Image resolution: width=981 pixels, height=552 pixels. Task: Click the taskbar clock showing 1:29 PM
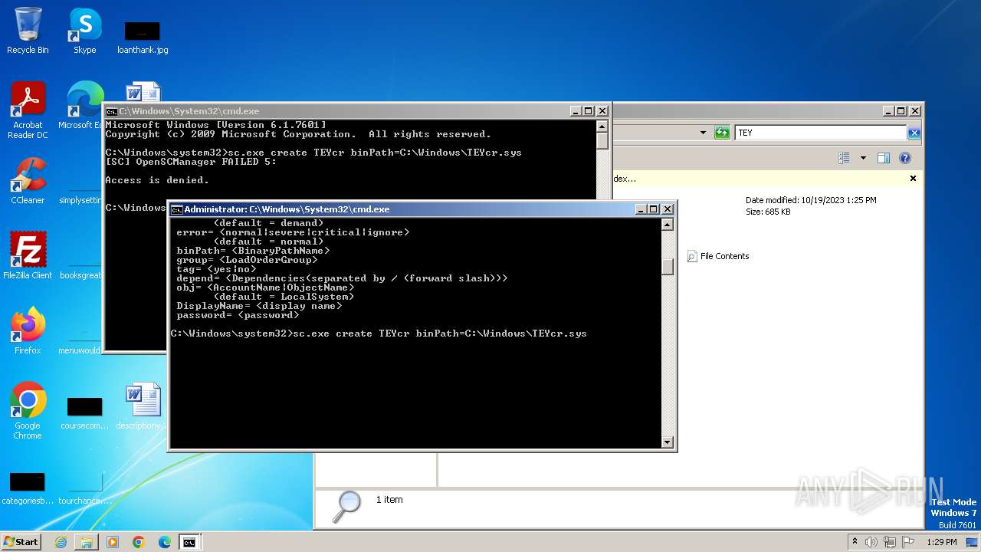941,542
